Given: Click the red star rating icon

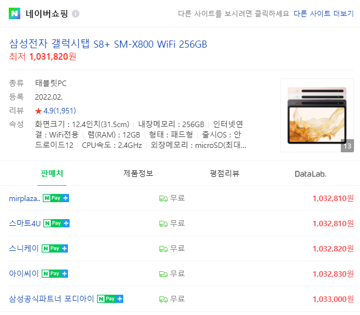Looking at the screenshot, I should (x=38, y=111).
